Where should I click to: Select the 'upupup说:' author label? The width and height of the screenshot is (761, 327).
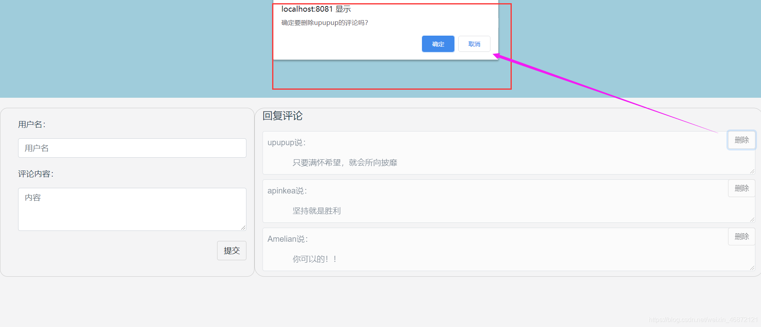click(x=287, y=143)
